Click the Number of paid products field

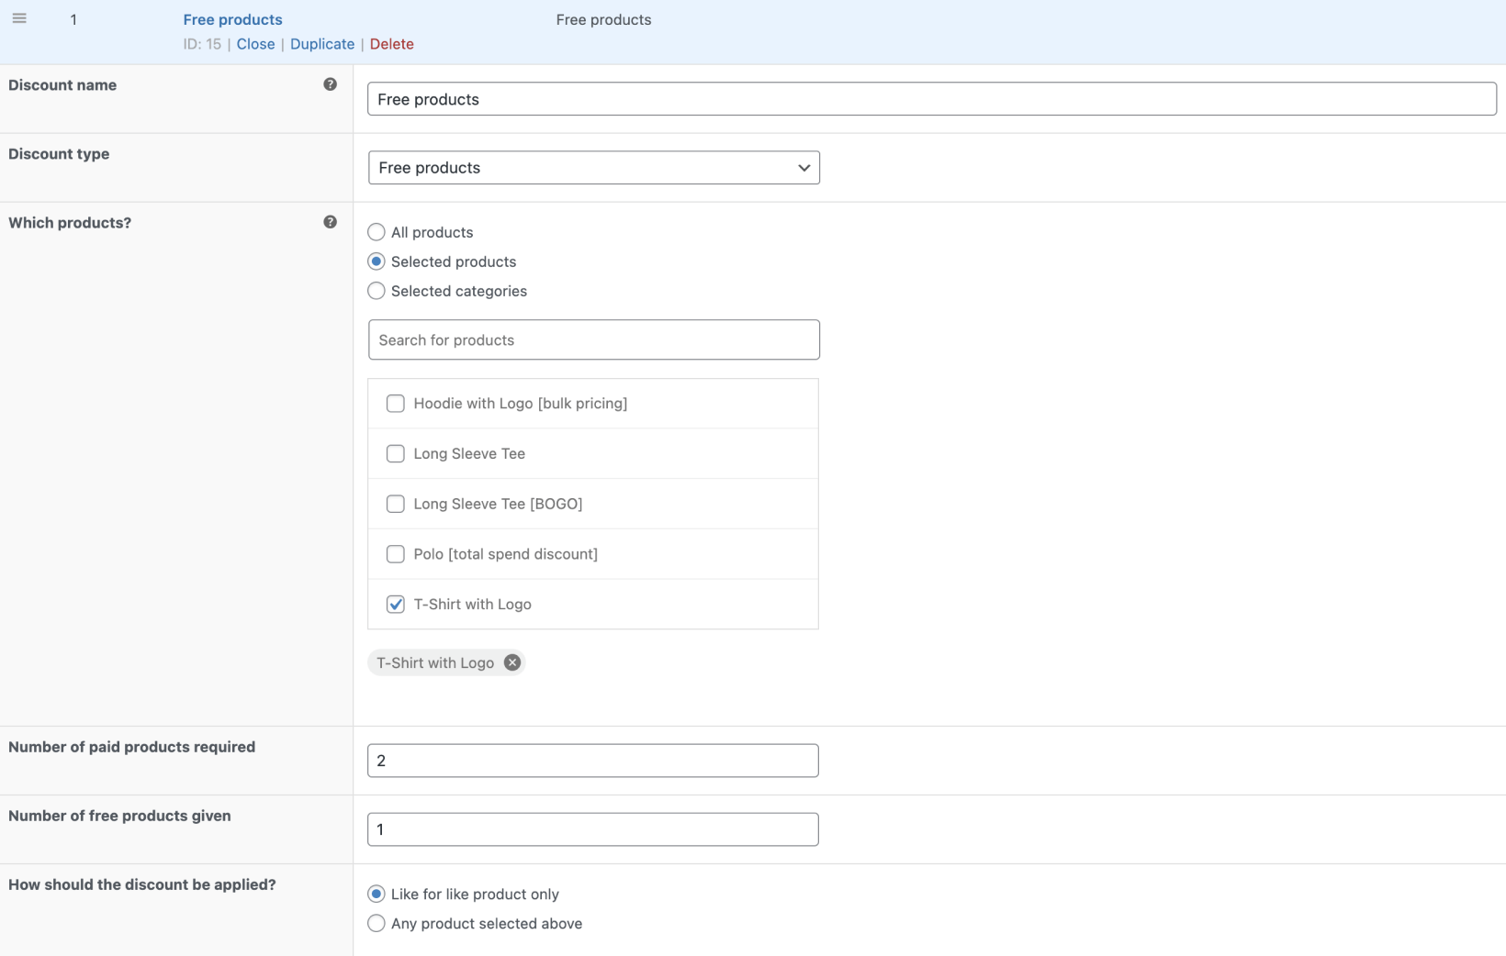[592, 761]
